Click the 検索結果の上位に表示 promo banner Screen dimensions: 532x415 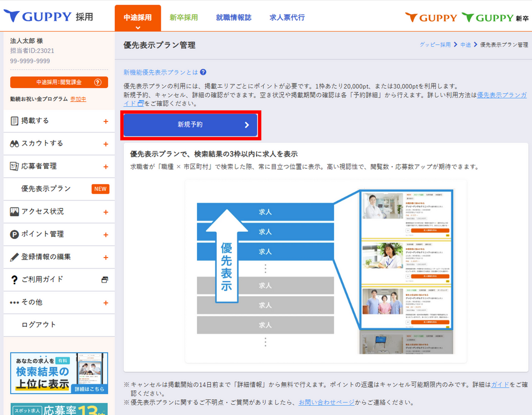tap(59, 373)
